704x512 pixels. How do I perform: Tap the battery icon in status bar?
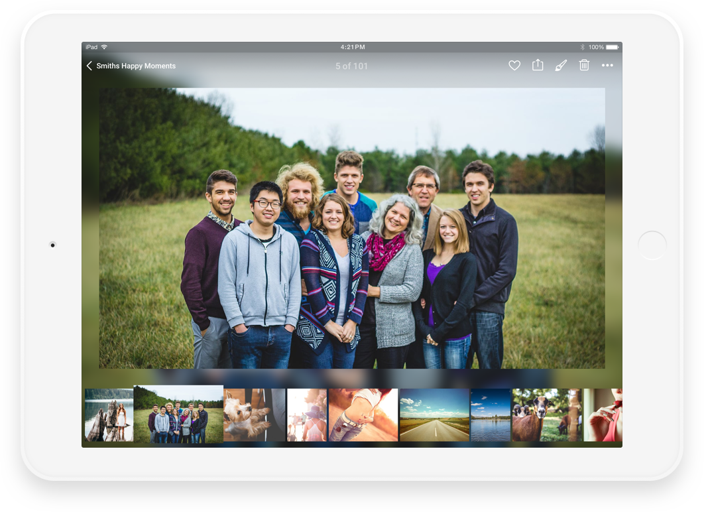tap(612, 47)
